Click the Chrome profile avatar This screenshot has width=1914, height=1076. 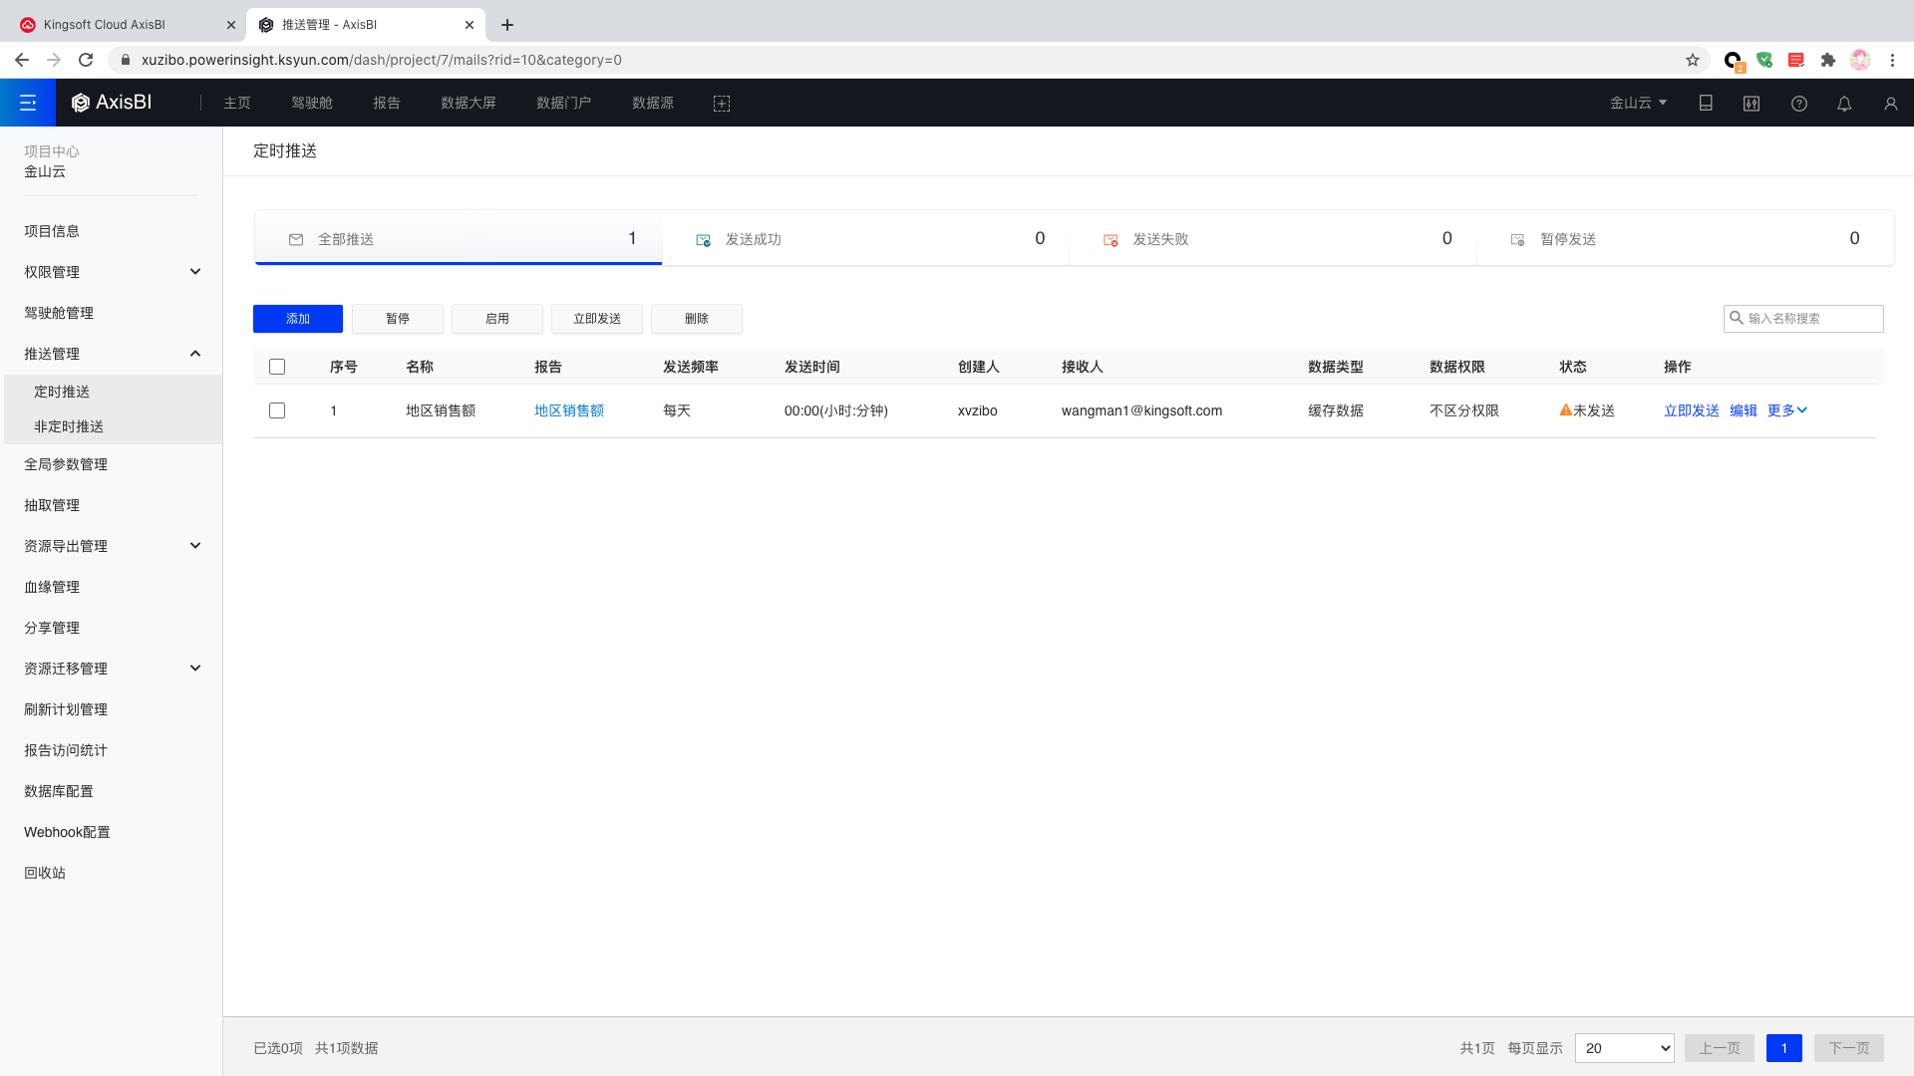click(1860, 60)
